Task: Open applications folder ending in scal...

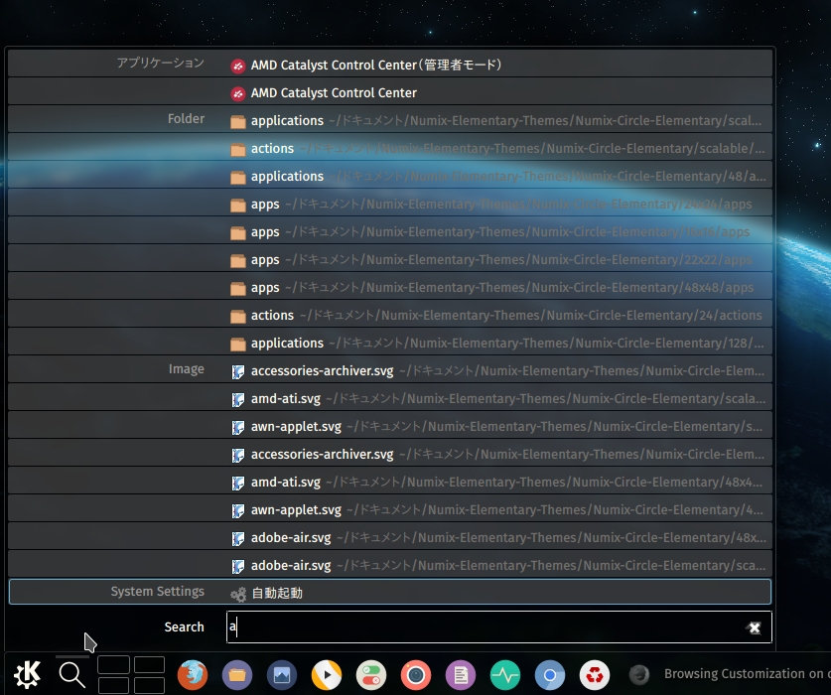Action: [x=390, y=120]
